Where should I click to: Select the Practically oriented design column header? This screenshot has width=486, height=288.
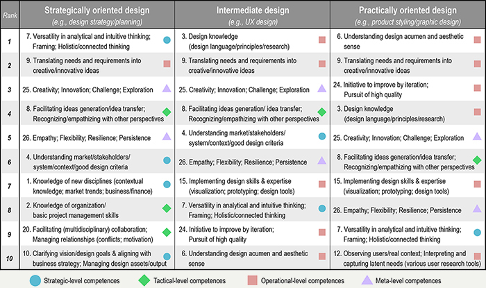[x=408, y=15]
